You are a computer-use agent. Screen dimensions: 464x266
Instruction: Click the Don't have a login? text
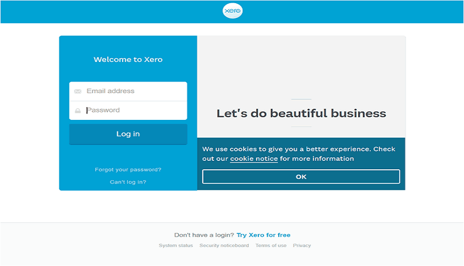204,235
